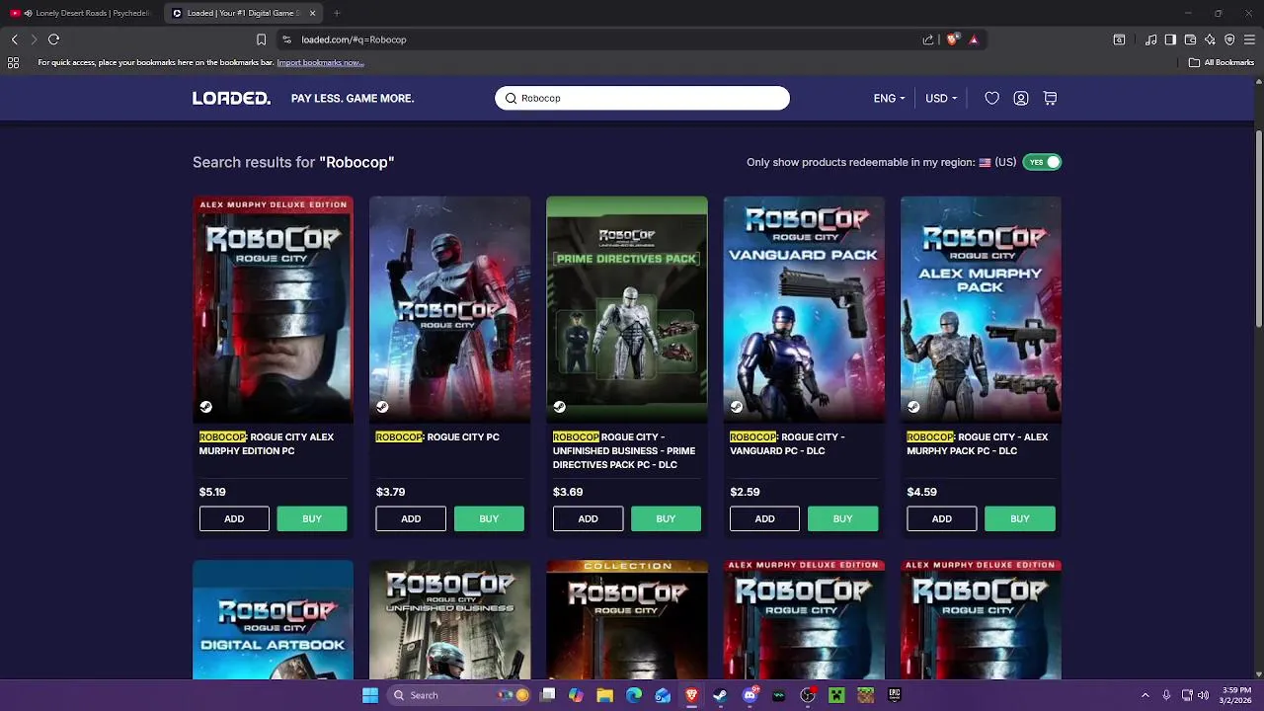Open a new browser tab
The height and width of the screenshot is (711, 1264).
pos(336,13)
